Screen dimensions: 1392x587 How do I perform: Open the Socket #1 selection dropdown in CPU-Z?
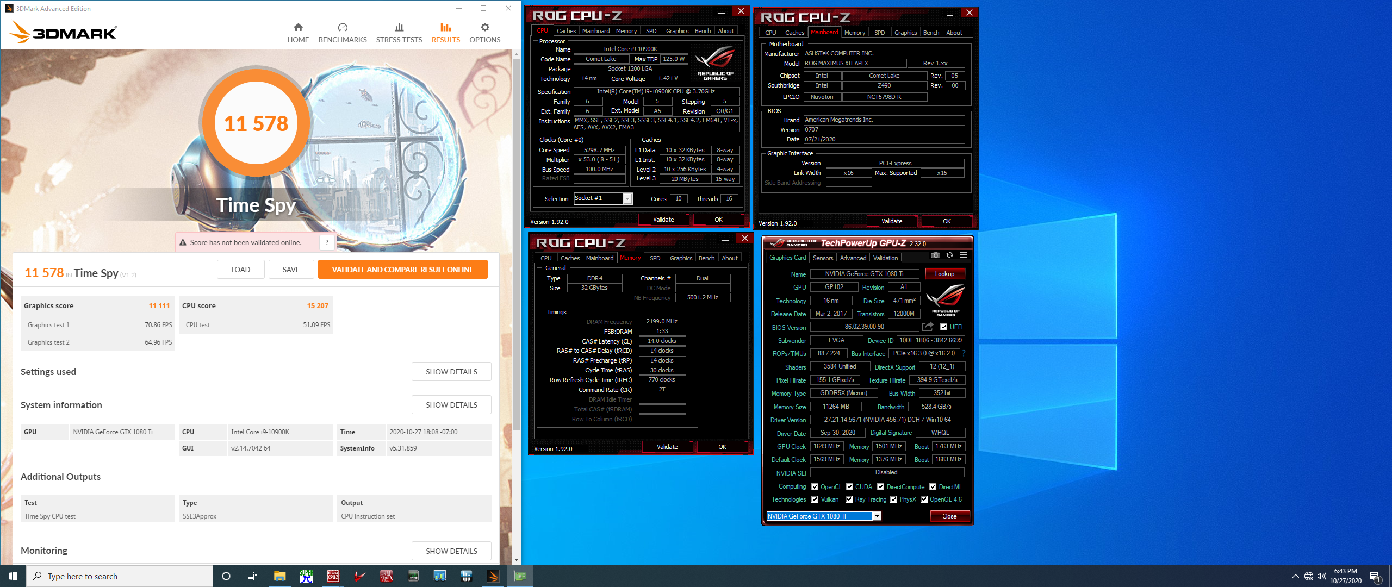pos(627,198)
